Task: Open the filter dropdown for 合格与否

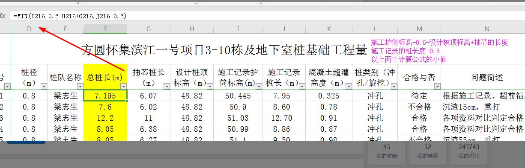Action: pos(437,86)
